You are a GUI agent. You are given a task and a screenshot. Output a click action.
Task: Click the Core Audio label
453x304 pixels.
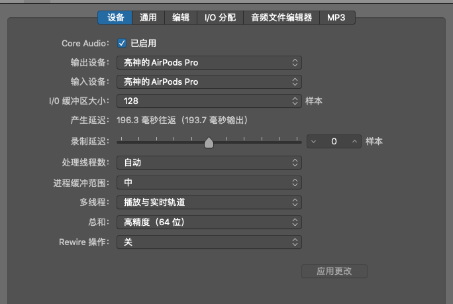coord(85,43)
